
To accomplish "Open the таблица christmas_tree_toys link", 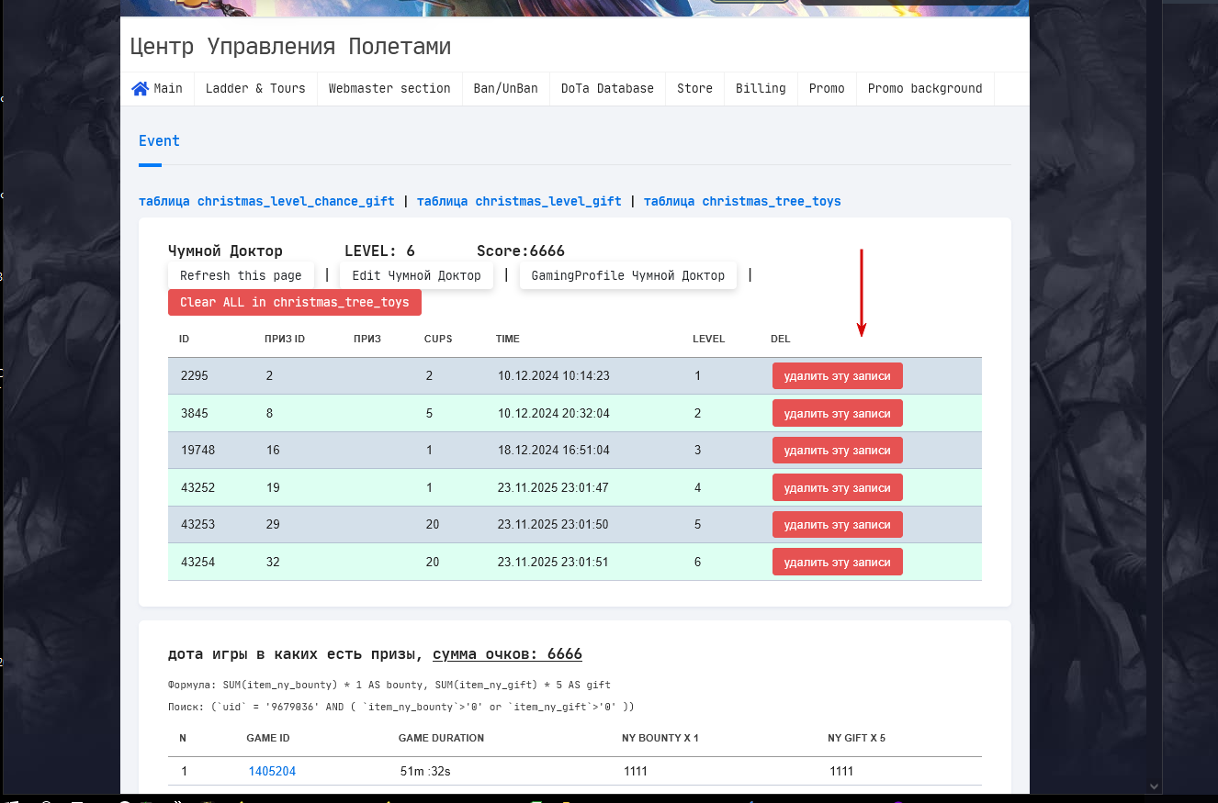I will click(x=742, y=201).
